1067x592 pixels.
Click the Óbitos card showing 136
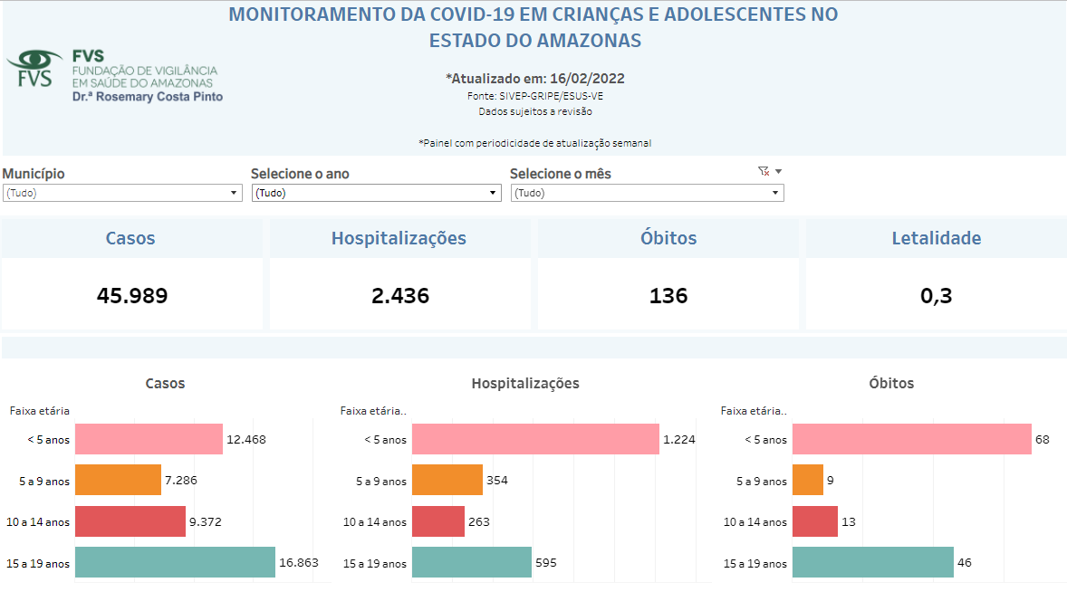[x=668, y=292]
